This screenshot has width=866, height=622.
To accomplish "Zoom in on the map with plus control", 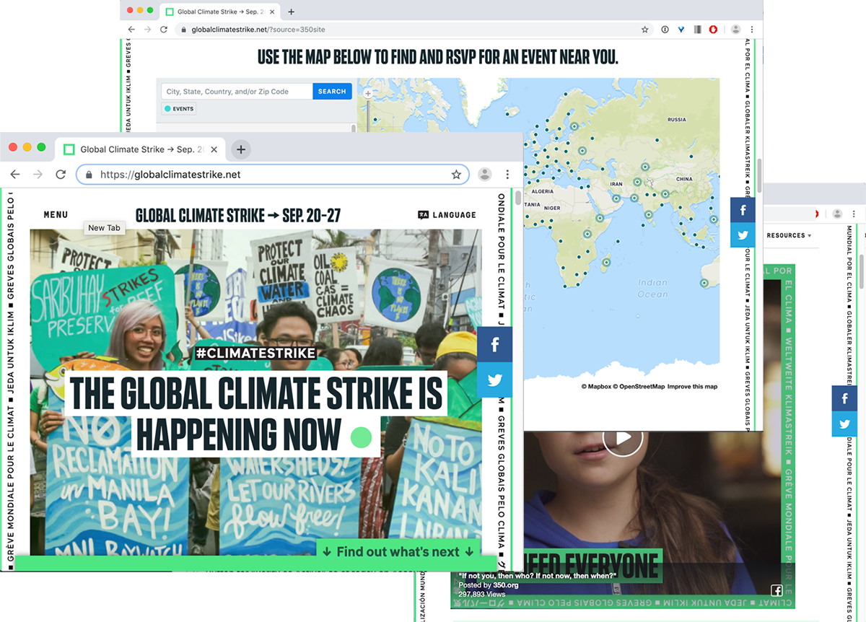I will click(x=368, y=94).
